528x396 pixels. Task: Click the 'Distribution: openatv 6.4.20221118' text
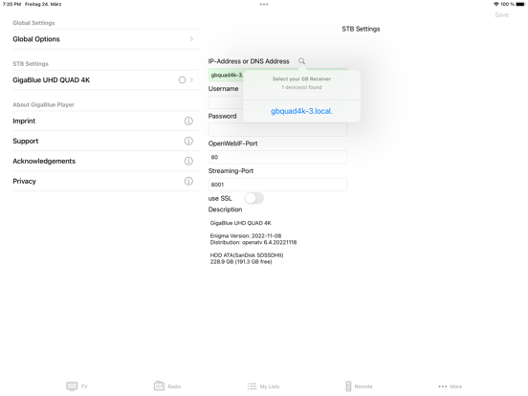pos(253,242)
